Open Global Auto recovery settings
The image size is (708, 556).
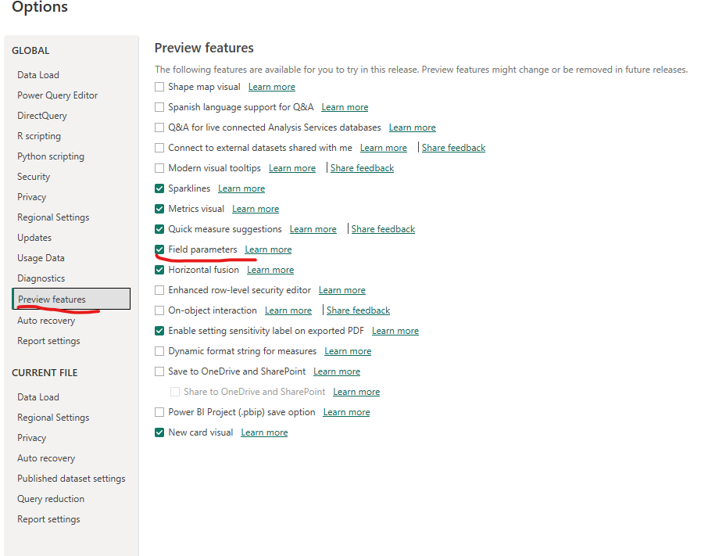click(x=46, y=321)
